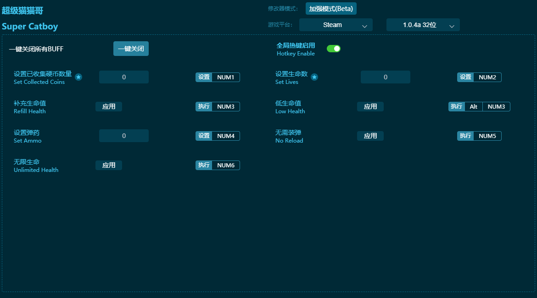The width and height of the screenshot is (537, 298).
Task: Click the NUM5 hotkey for No Reload
Action: point(487,136)
